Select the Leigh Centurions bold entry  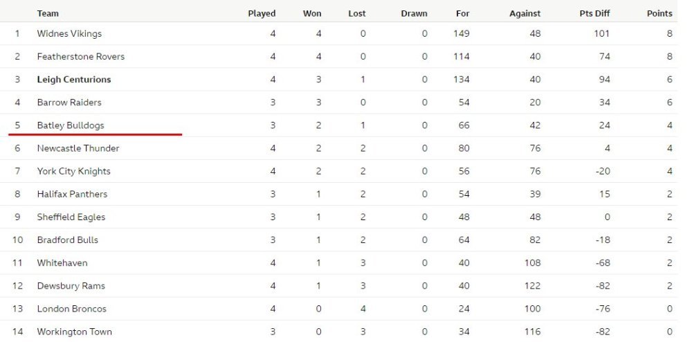[74, 80]
